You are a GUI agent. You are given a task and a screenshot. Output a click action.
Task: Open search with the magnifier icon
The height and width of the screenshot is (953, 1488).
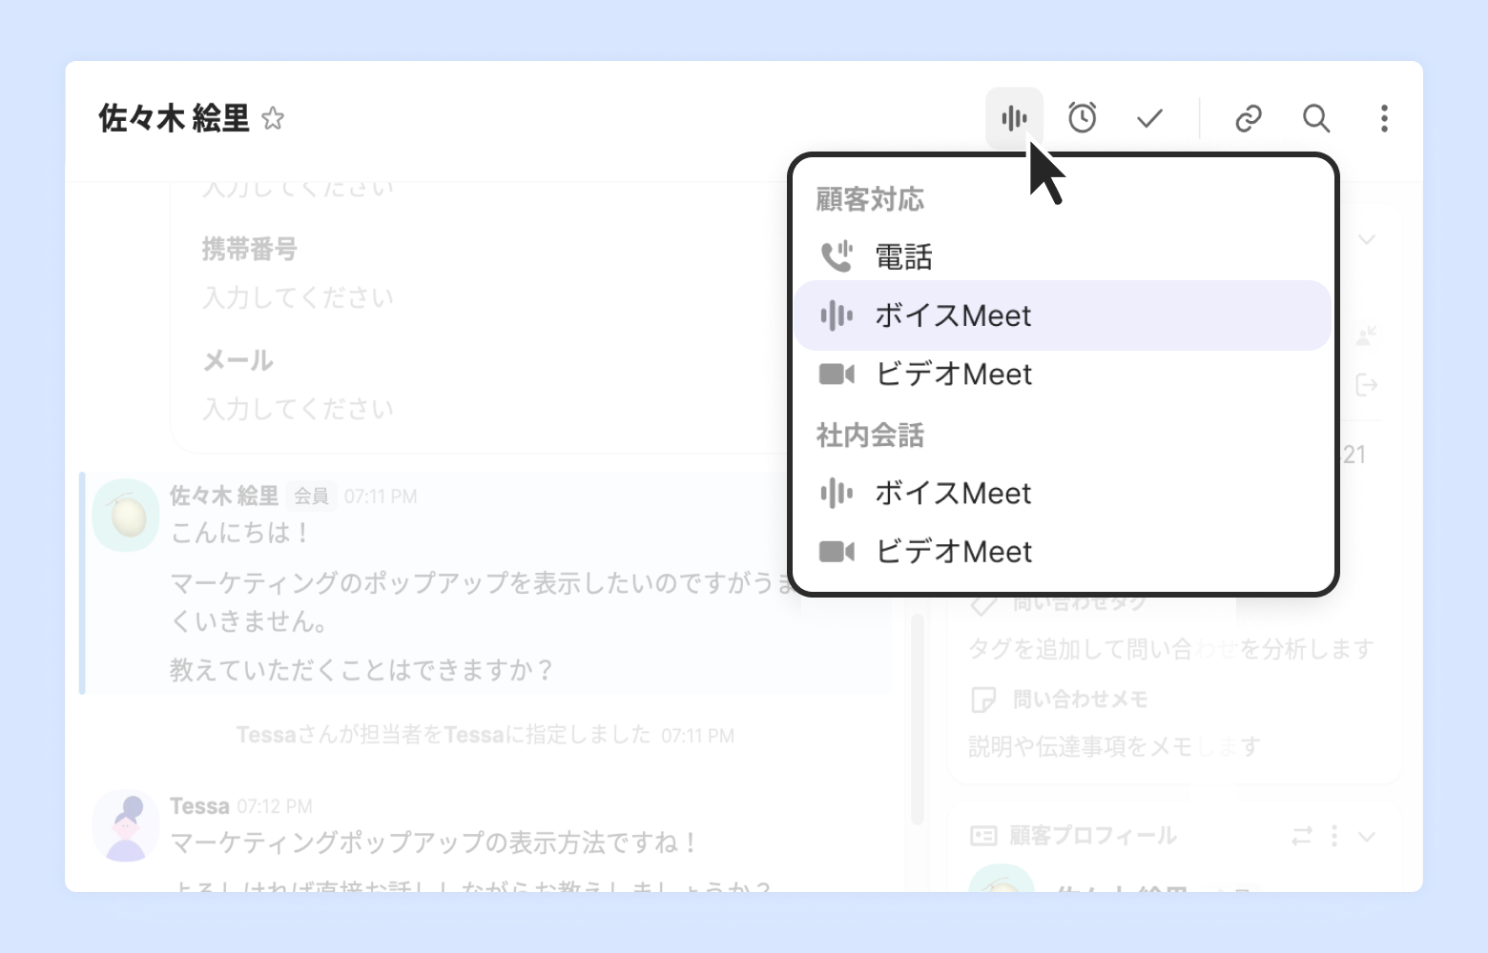1316,118
